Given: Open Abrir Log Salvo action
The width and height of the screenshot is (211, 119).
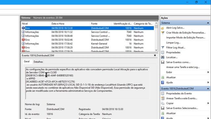Looking at the screenshot, I should point(175,28).
